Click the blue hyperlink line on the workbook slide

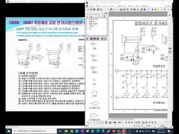tap(48, 33)
